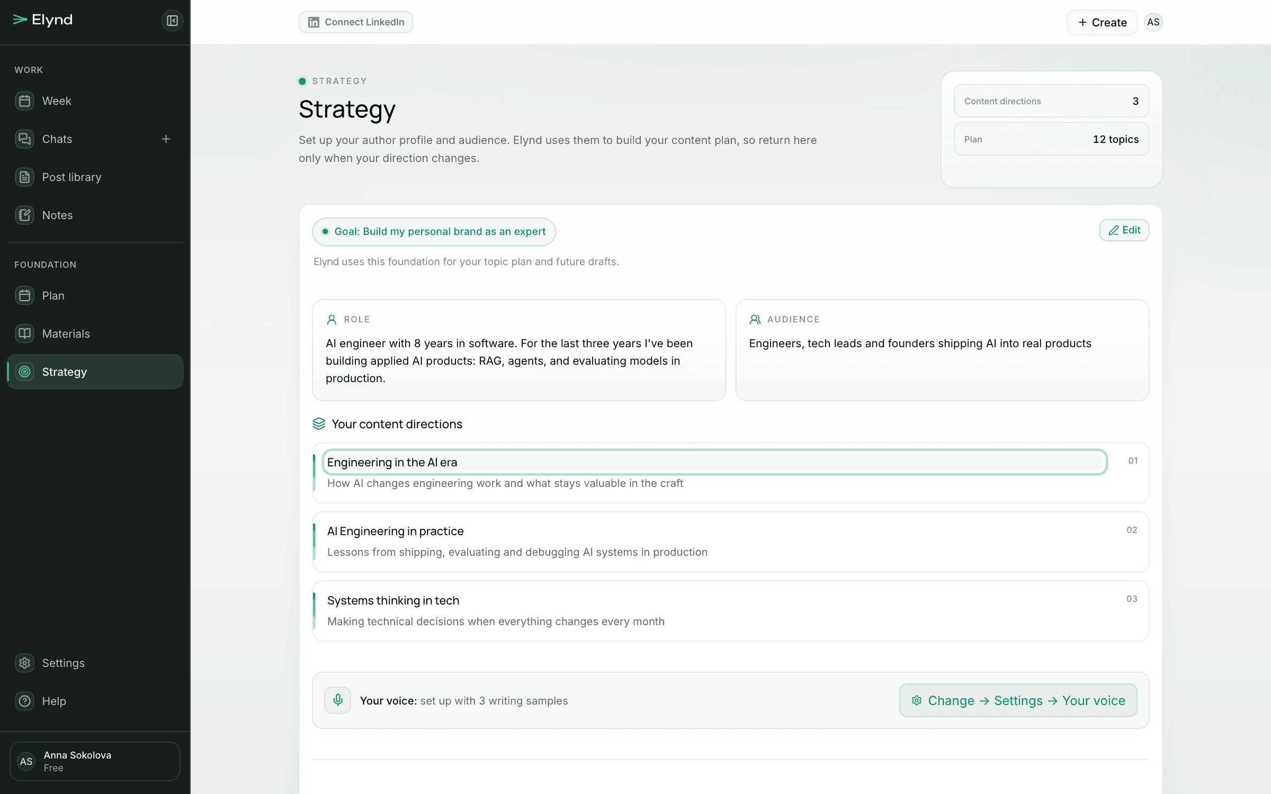Image resolution: width=1271 pixels, height=794 pixels.
Task: Click the Settings gear icon in sidebar
Action: point(24,663)
